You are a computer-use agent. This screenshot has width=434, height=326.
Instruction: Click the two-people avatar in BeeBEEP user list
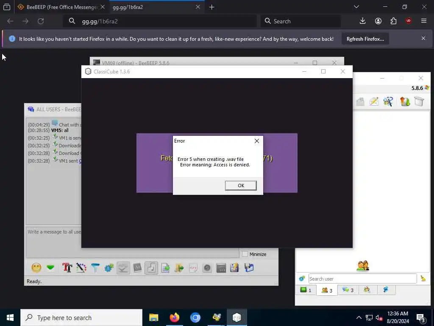pyautogui.click(x=363, y=266)
